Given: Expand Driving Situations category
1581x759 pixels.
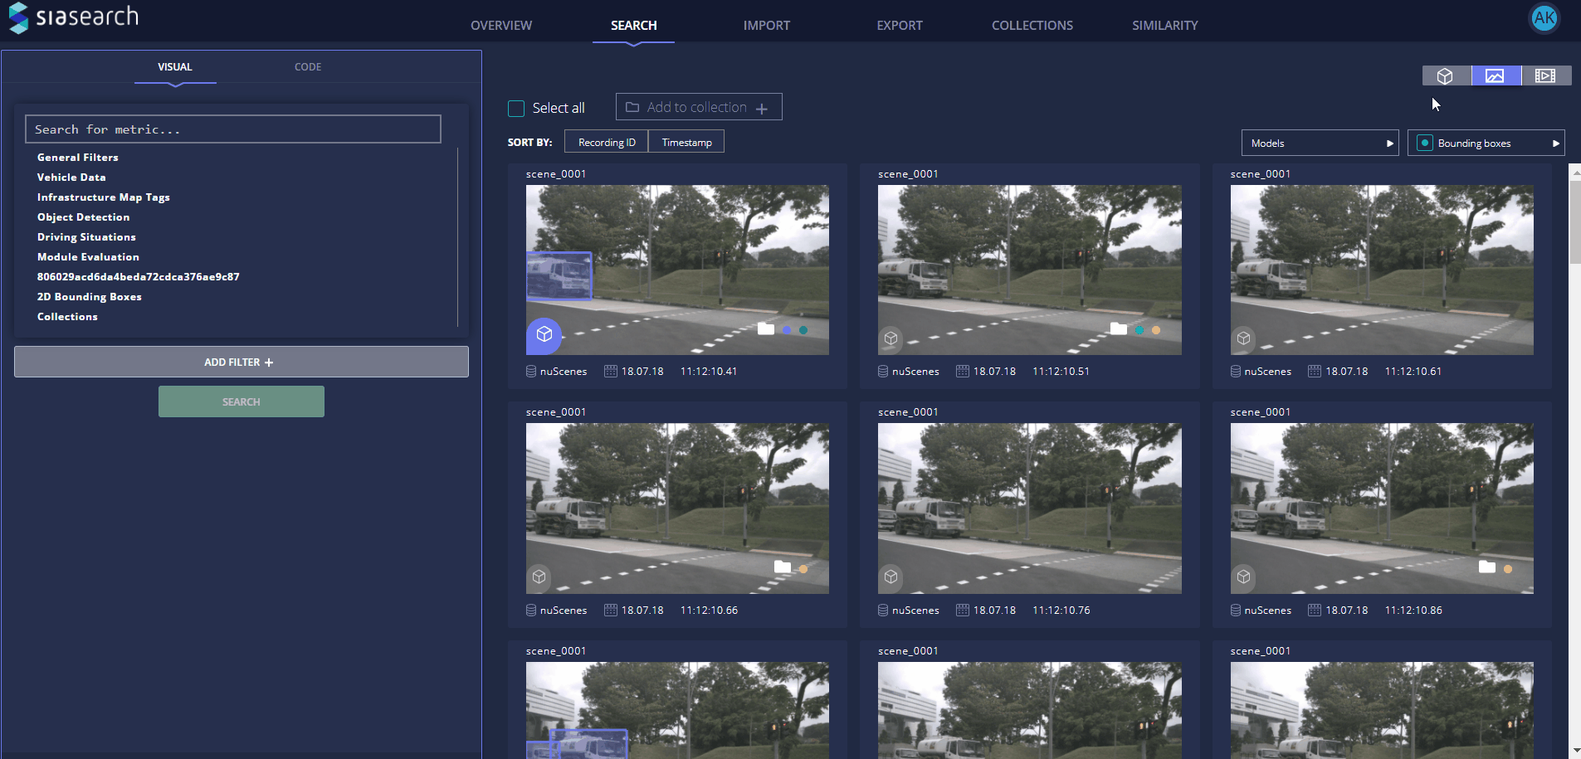Looking at the screenshot, I should point(86,237).
